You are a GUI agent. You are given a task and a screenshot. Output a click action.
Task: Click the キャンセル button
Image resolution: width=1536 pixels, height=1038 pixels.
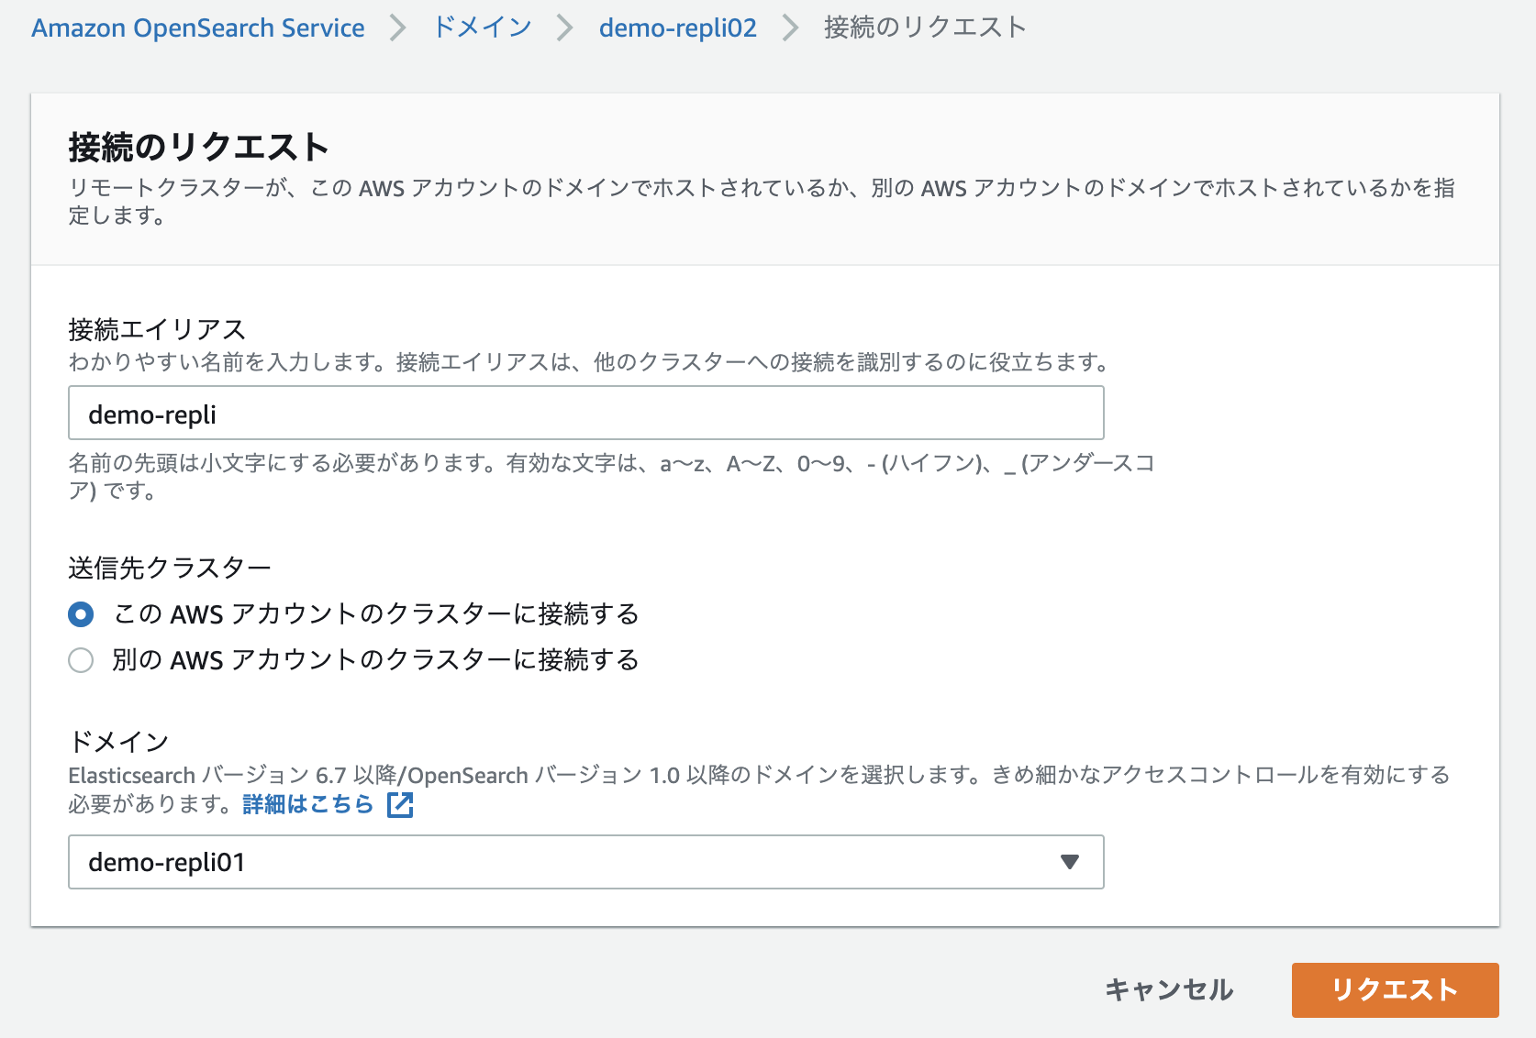(1169, 990)
